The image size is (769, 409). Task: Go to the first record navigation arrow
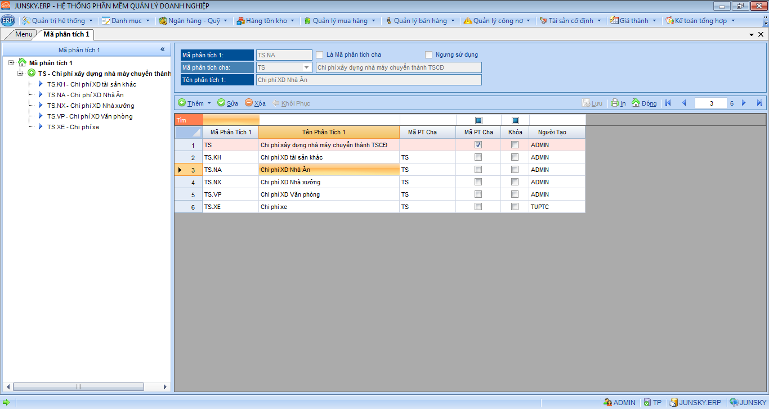tap(668, 103)
